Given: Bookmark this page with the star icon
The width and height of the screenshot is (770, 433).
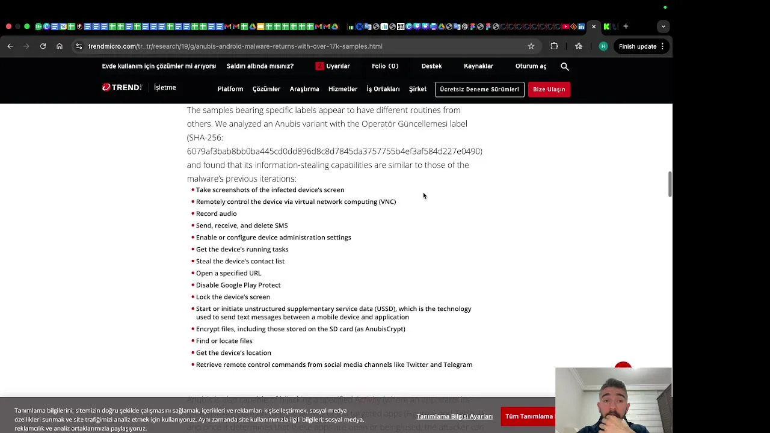Looking at the screenshot, I should (531, 46).
